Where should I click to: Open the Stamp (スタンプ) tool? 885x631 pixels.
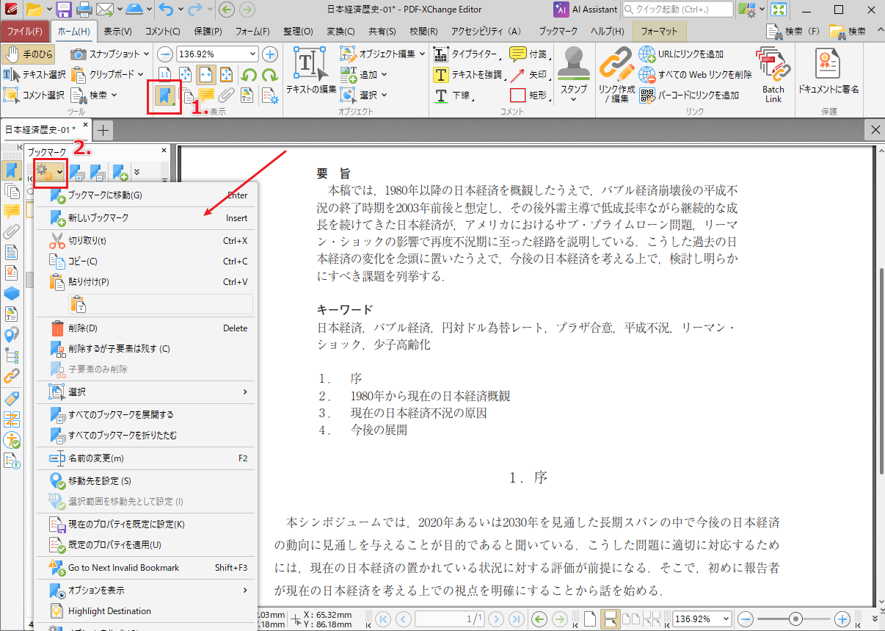pyautogui.click(x=574, y=73)
